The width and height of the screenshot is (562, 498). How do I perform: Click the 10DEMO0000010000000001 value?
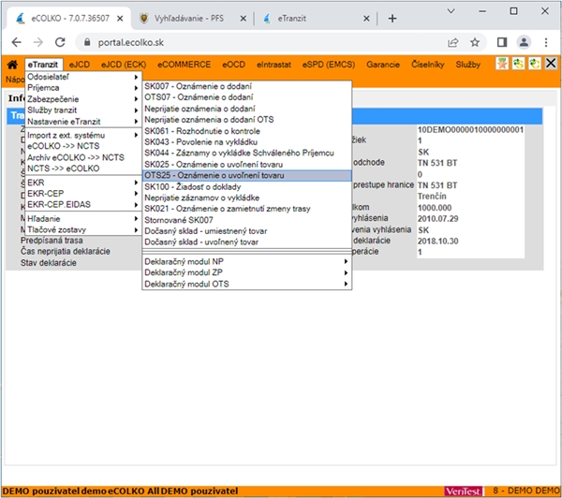click(470, 130)
